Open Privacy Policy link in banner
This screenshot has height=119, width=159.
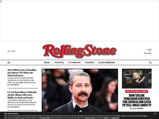click(45, 118)
